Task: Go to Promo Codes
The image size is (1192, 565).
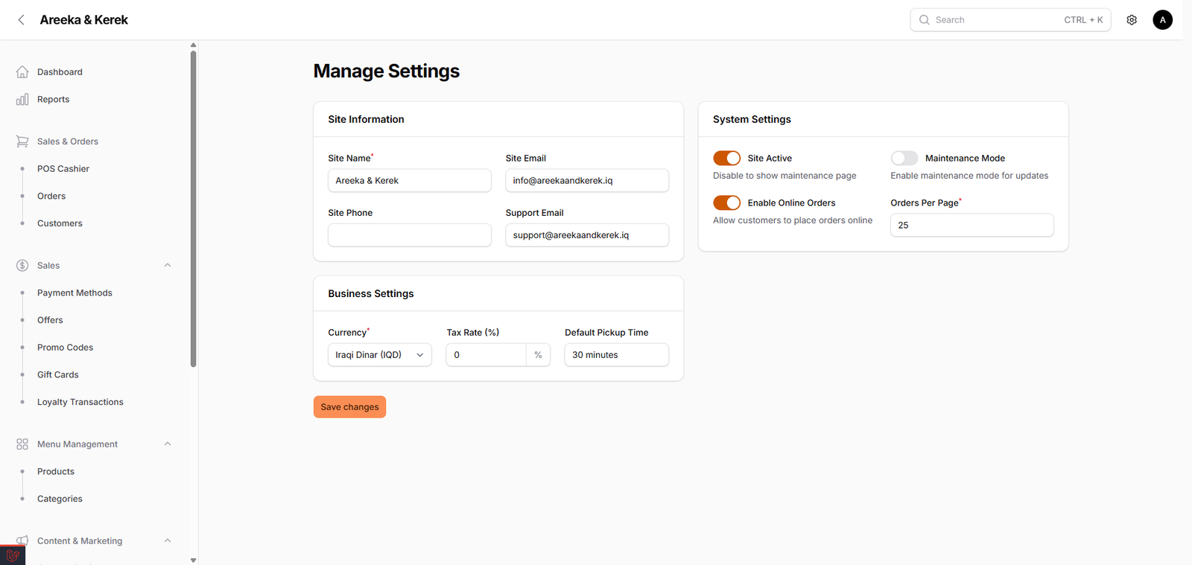Action: click(65, 348)
